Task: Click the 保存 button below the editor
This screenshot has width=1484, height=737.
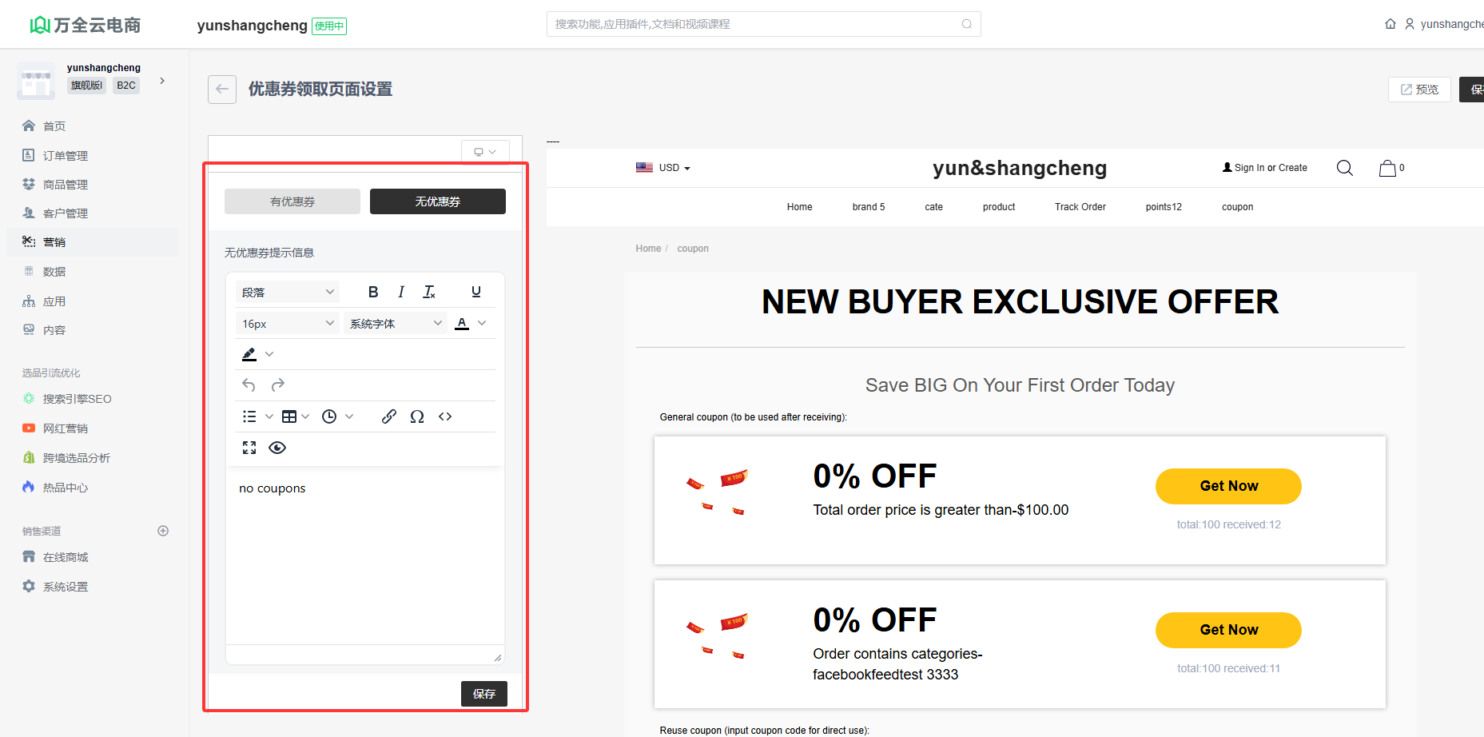Action: pos(483,694)
